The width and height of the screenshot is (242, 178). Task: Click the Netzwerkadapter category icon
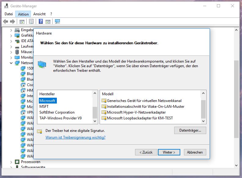pyautogui.click(x=17, y=63)
